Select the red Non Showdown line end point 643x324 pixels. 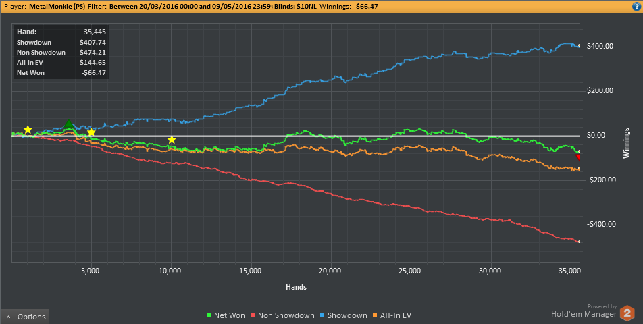(x=579, y=242)
